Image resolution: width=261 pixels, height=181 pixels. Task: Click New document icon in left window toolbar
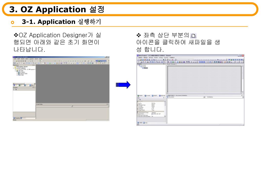pyautogui.click(x=15, y=61)
